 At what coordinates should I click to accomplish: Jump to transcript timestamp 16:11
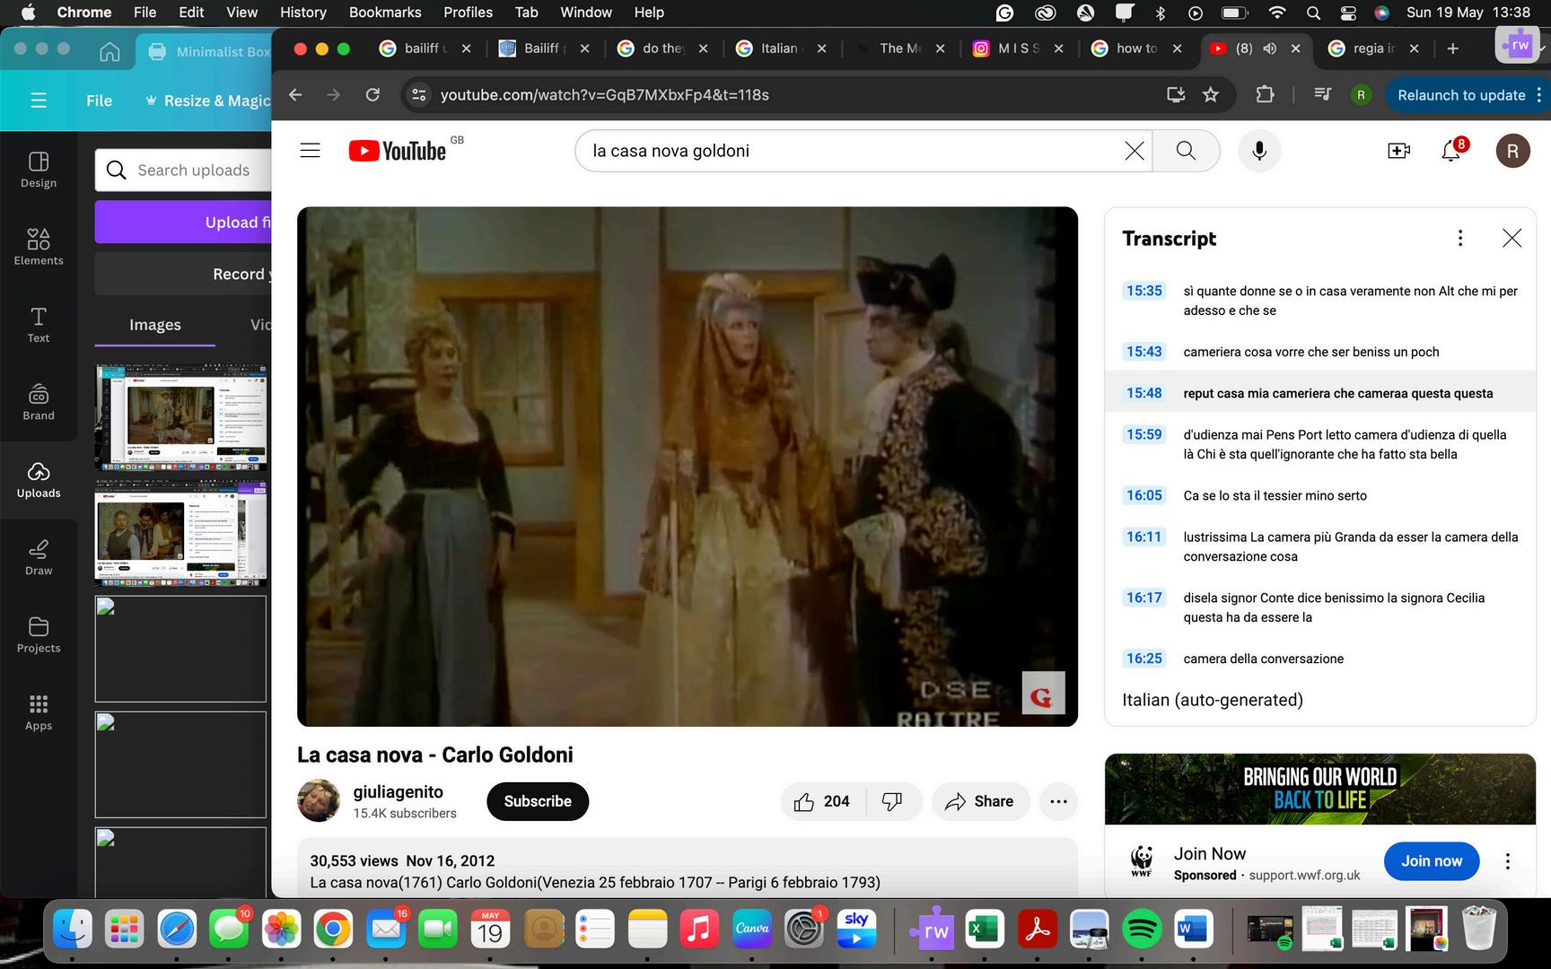point(1144,537)
